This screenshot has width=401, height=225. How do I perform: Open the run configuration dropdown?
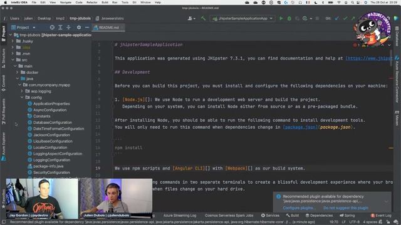(242, 18)
